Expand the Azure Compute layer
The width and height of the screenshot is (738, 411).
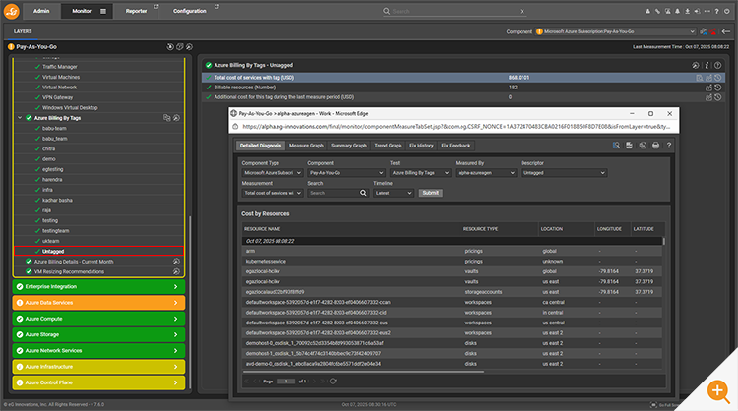pos(98,319)
